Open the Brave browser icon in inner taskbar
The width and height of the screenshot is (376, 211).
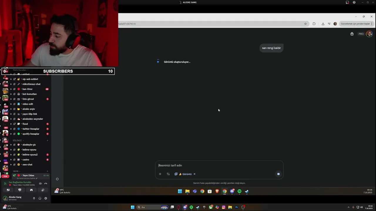point(217,191)
